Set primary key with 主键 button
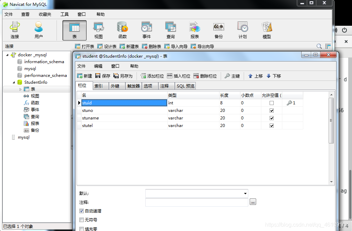The width and height of the screenshot is (352, 231). [x=232, y=76]
